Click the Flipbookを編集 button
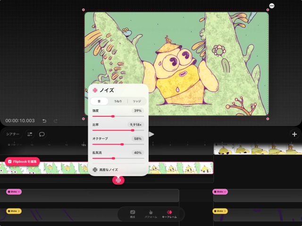This screenshot has width=302, height=226. (x=22, y=161)
